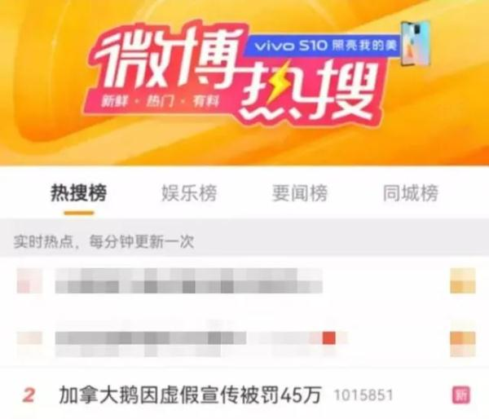Click the orange indicator under 热搜榜
Image resolution: width=489 pixels, height=419 pixels.
pos(79,213)
